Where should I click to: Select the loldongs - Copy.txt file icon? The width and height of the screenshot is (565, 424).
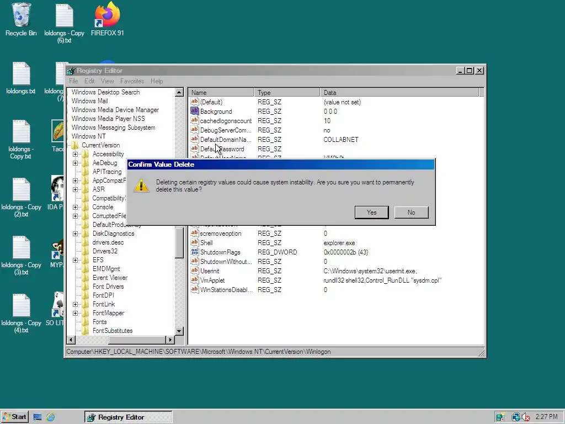pos(21,140)
